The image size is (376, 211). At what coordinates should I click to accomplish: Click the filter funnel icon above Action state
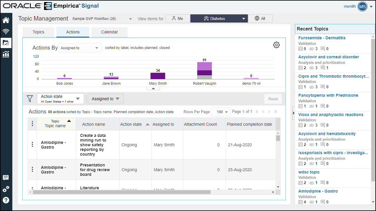tap(30, 99)
